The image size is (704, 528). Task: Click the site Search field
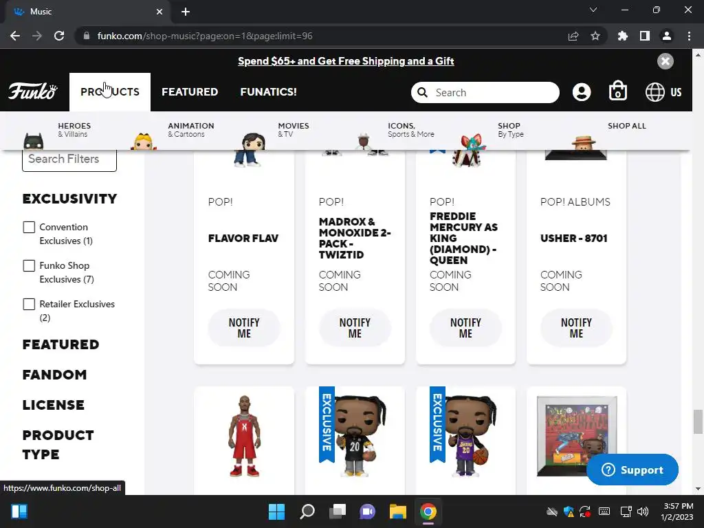coord(485,93)
